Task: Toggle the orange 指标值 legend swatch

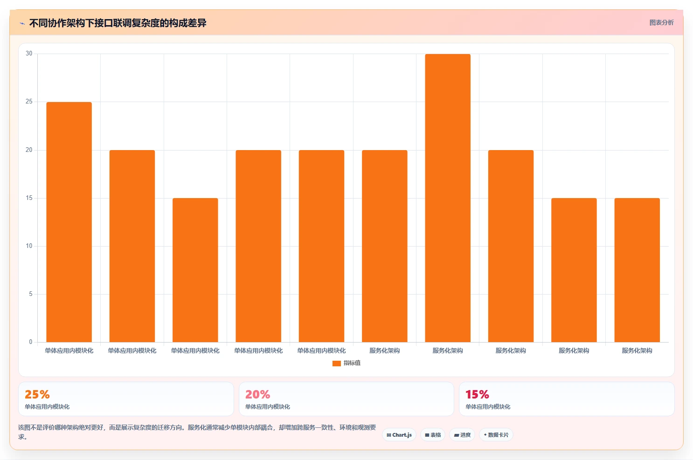Action: point(336,363)
